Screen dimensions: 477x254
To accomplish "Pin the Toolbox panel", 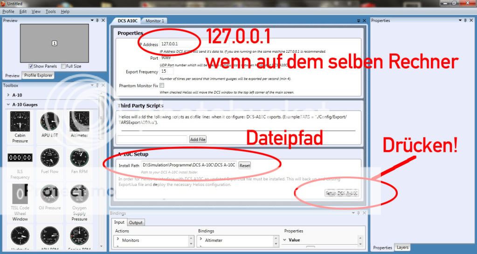I will tap(97, 85).
